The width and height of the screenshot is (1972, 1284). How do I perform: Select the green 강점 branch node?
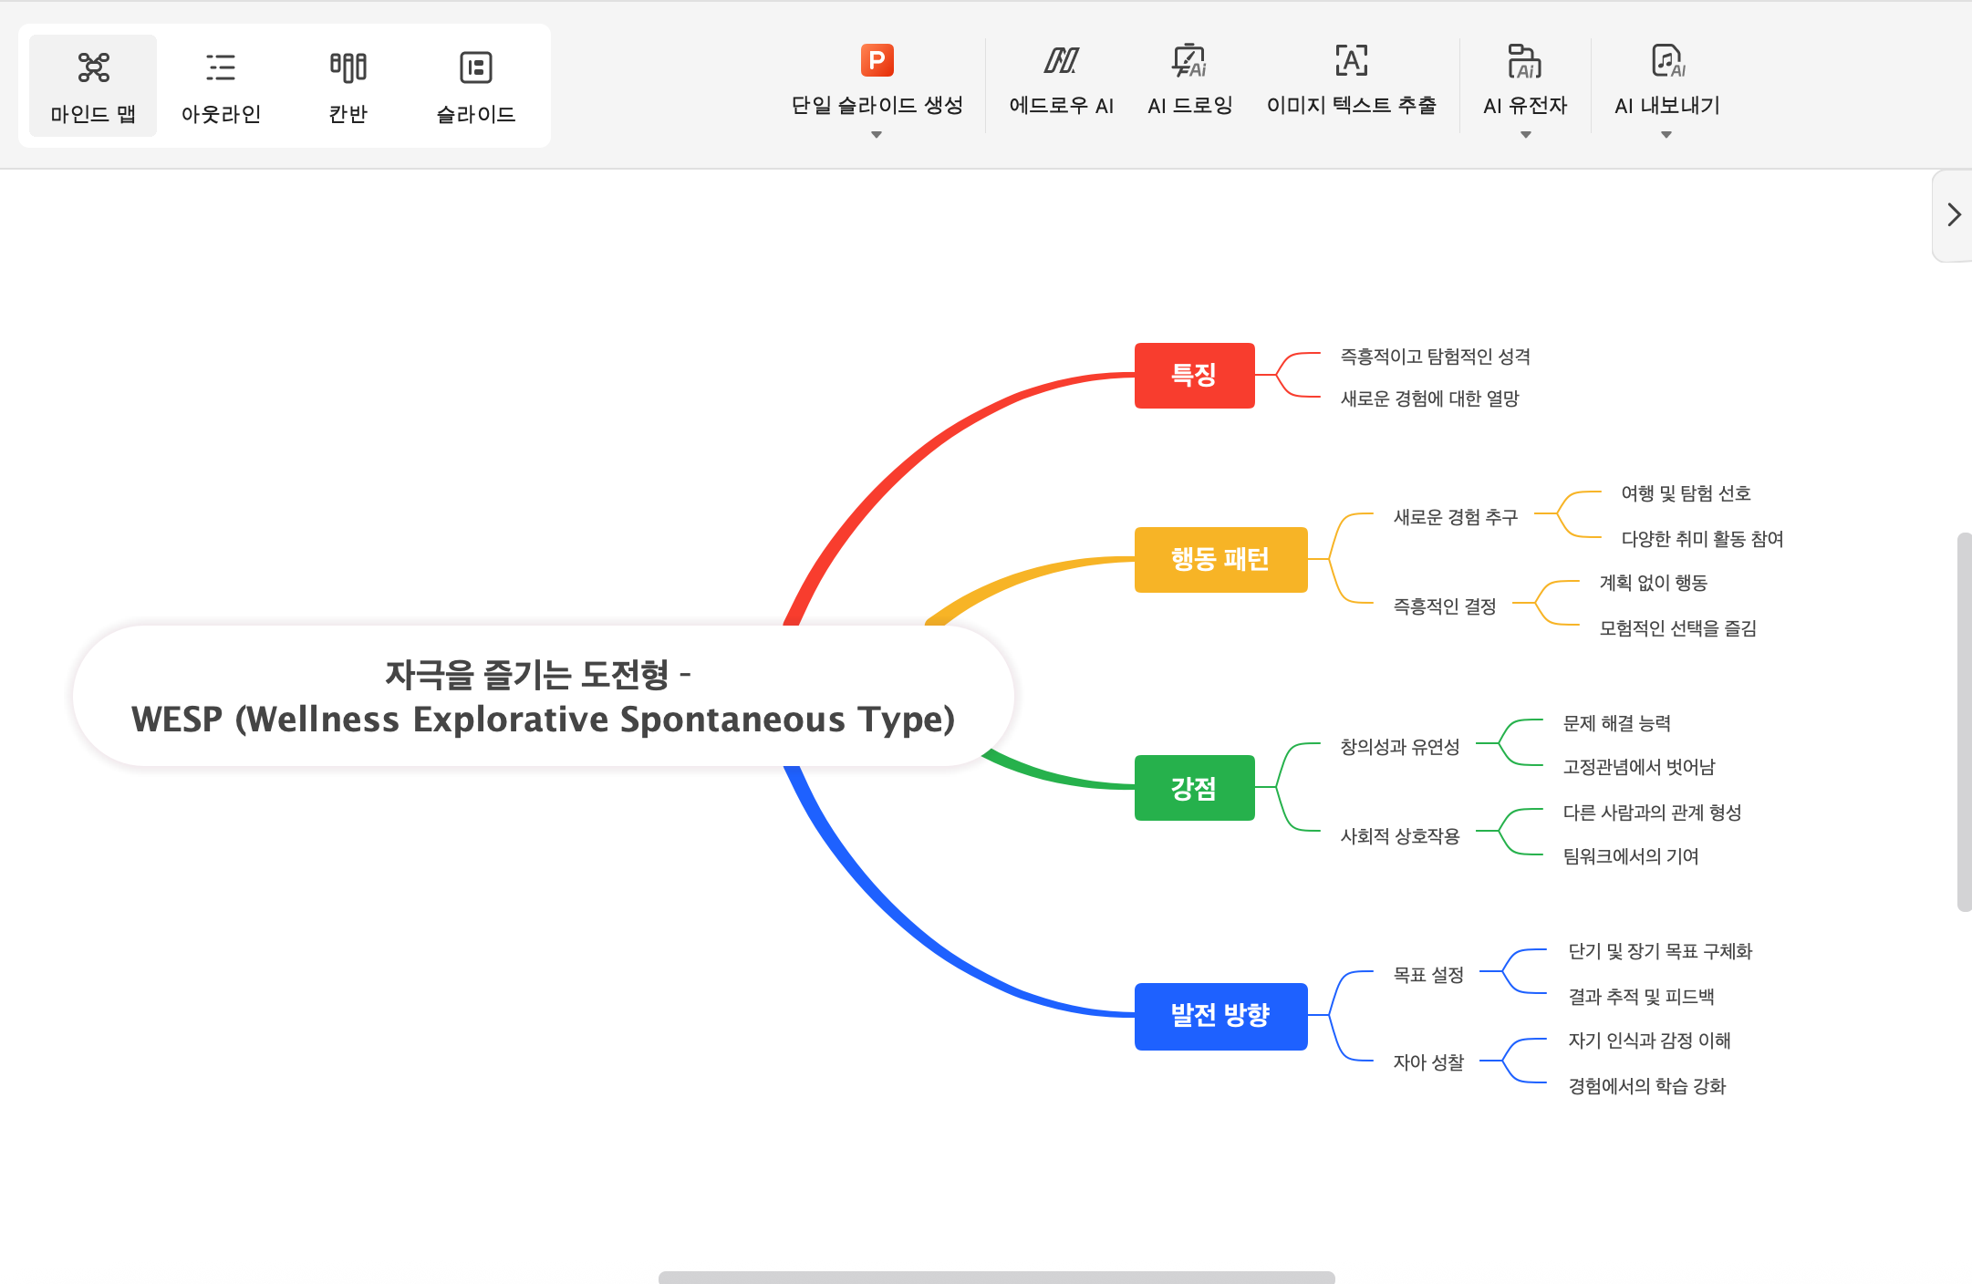(x=1194, y=788)
